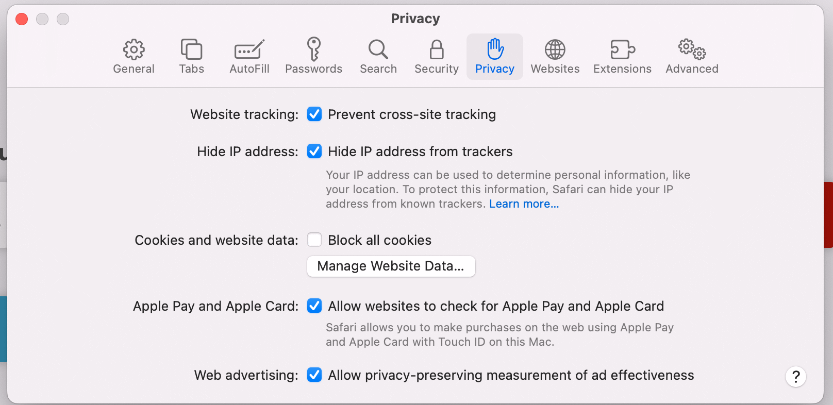Open the Websites globe pane
Viewport: 833px width, 405px height.
point(555,50)
